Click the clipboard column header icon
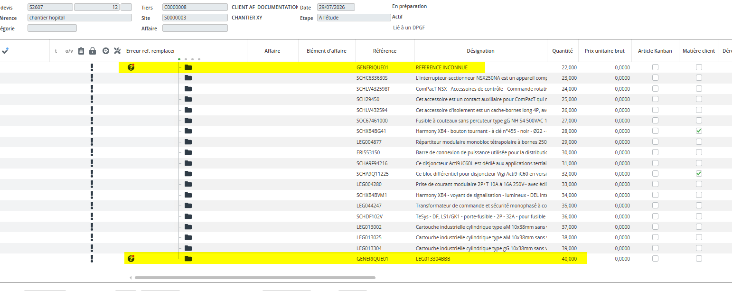The width and height of the screenshot is (732, 291). (81, 51)
